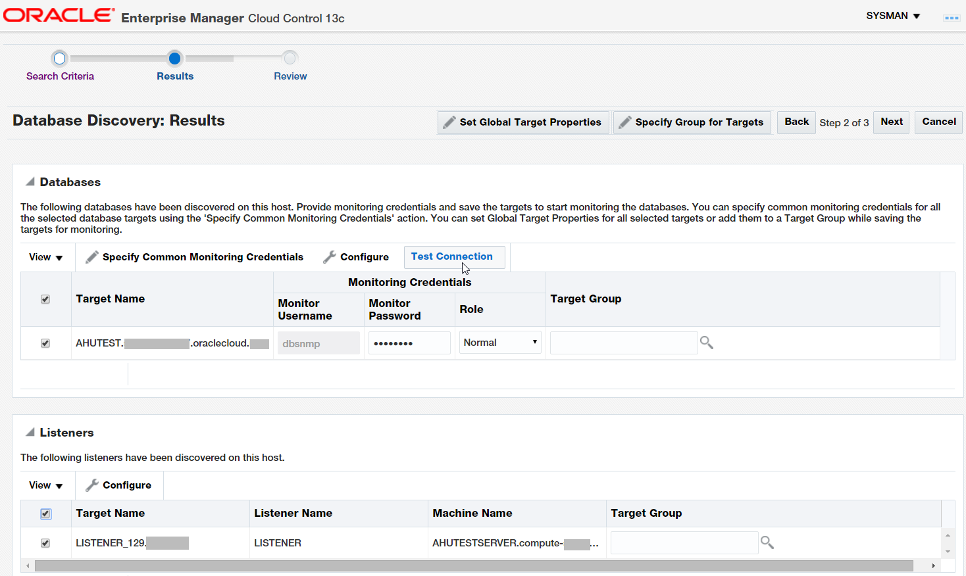Open the Target Group search magnifier for LISTENER_129
This screenshot has width=966, height=576.
click(x=767, y=542)
